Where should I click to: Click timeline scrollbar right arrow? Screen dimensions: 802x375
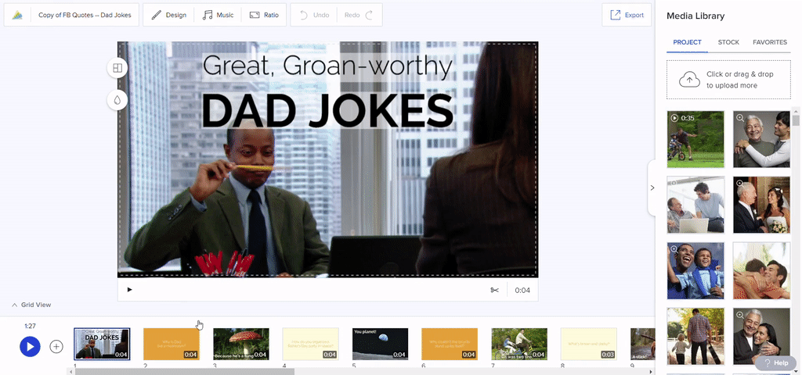[x=651, y=371]
